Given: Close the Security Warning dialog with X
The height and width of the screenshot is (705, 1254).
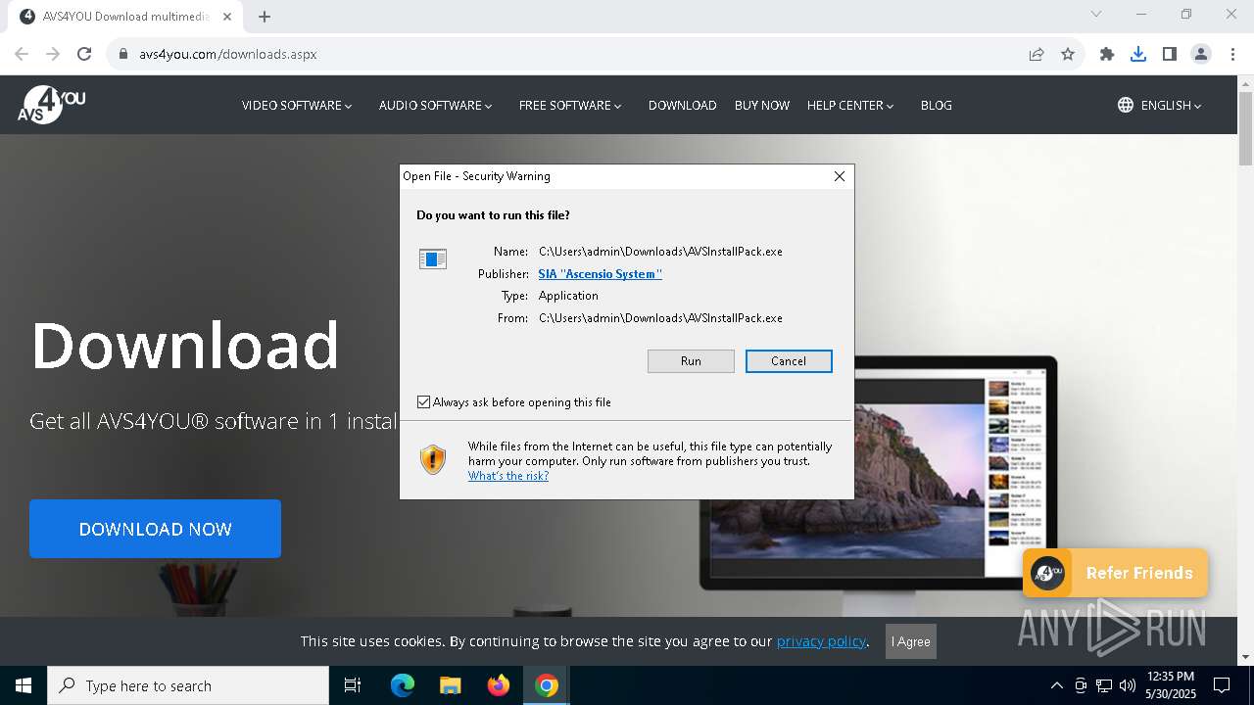Looking at the screenshot, I should pyautogui.click(x=839, y=176).
